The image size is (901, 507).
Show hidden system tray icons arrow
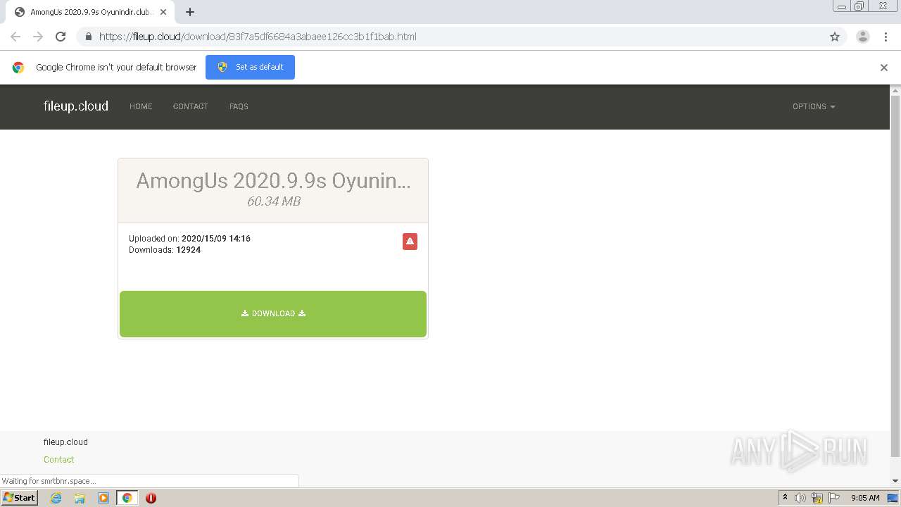pyautogui.click(x=785, y=498)
